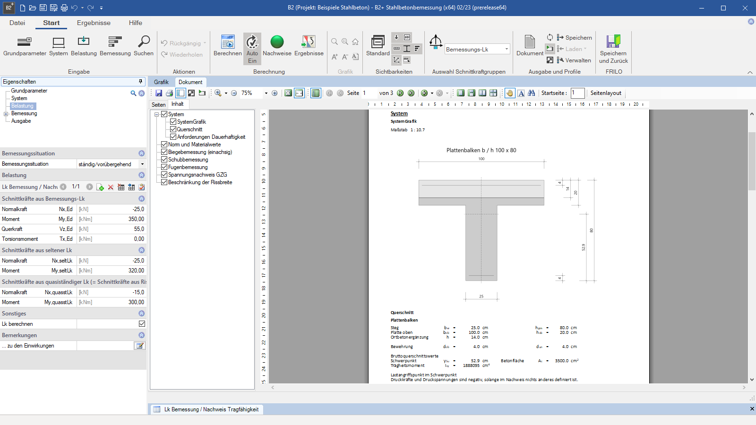Image resolution: width=756 pixels, height=425 pixels.
Task: Toggle the load arrow visibility icon
Action: 396,37
